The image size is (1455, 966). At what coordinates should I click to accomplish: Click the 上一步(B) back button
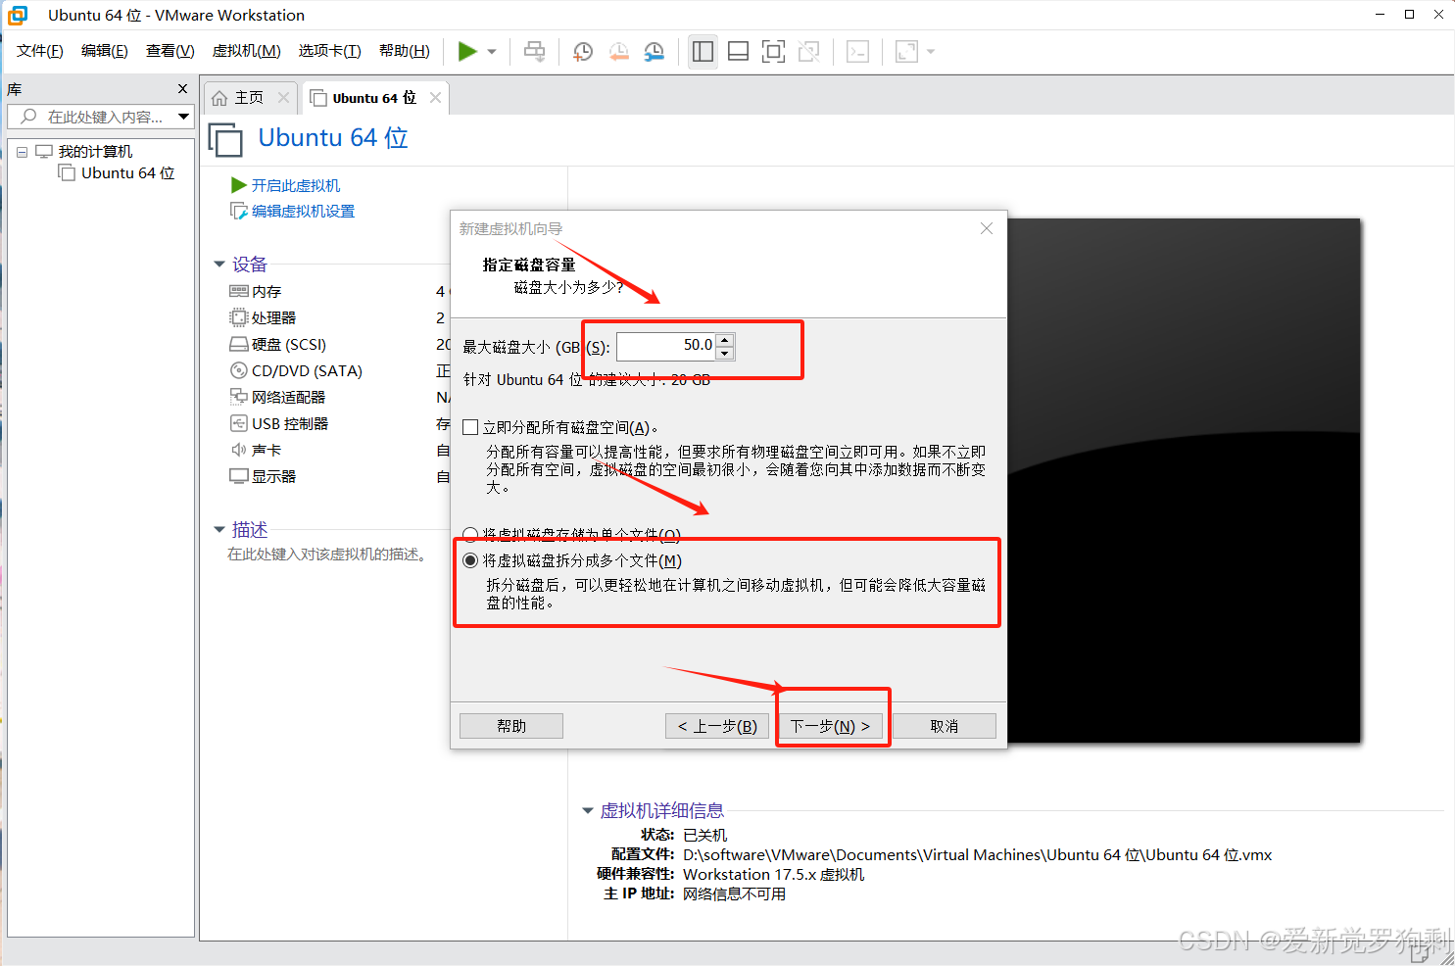coord(717,726)
